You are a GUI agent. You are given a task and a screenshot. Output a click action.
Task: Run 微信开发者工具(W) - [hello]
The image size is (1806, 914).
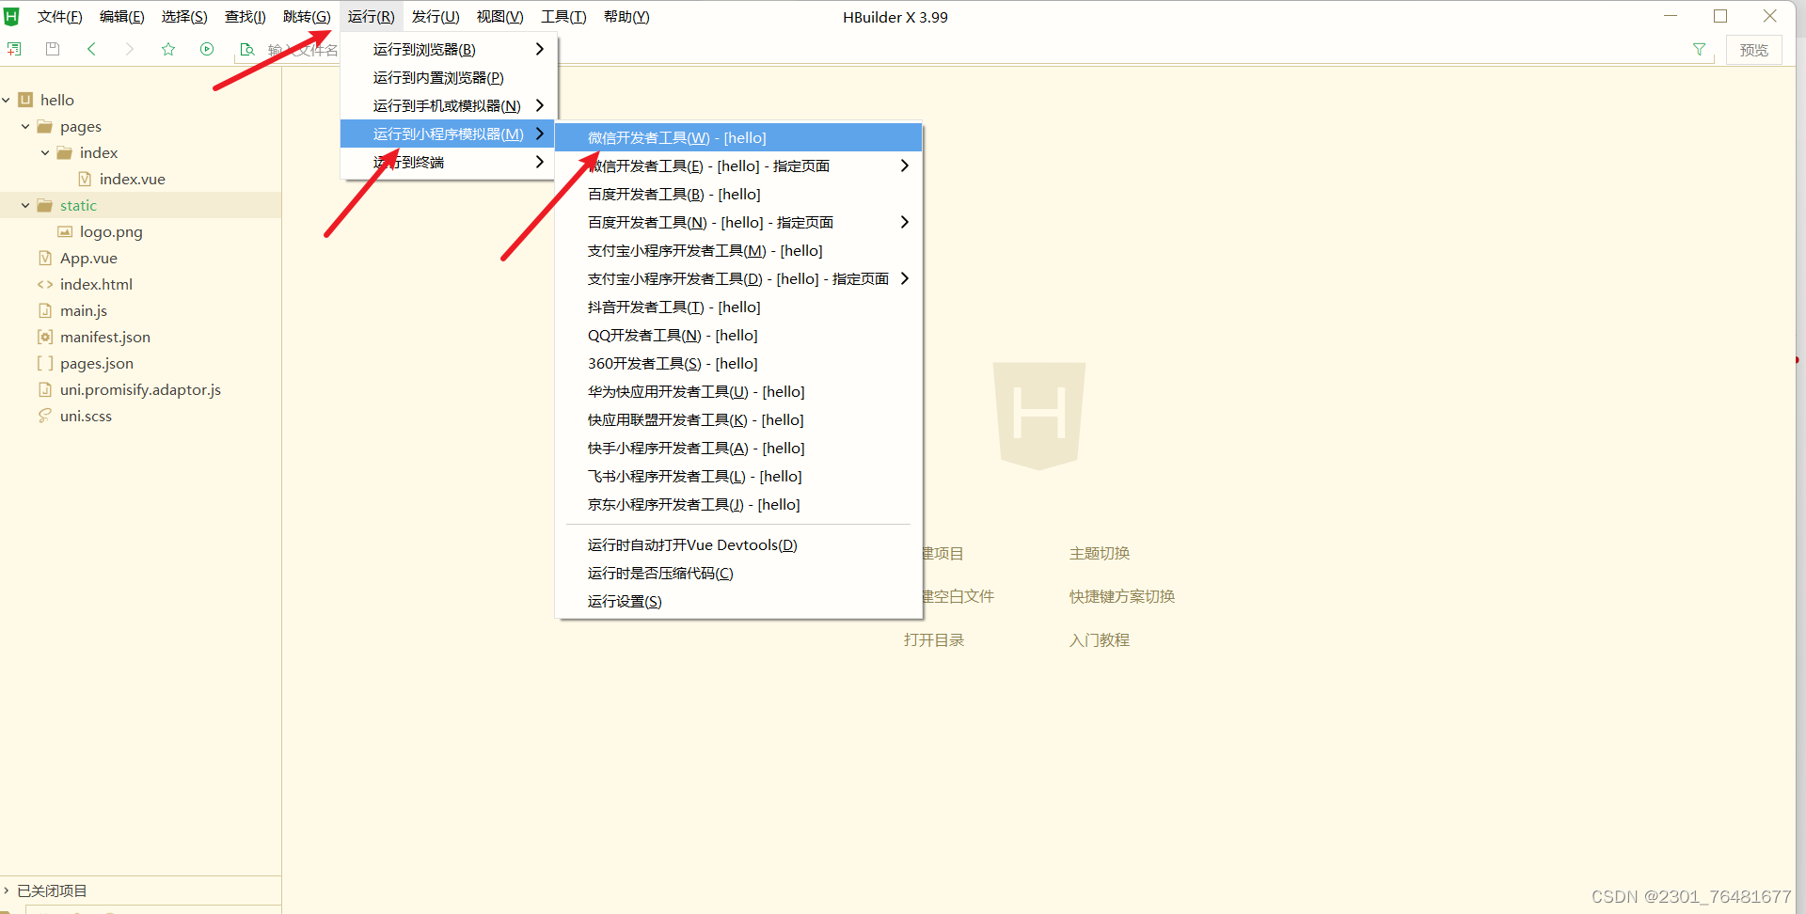[x=738, y=137]
